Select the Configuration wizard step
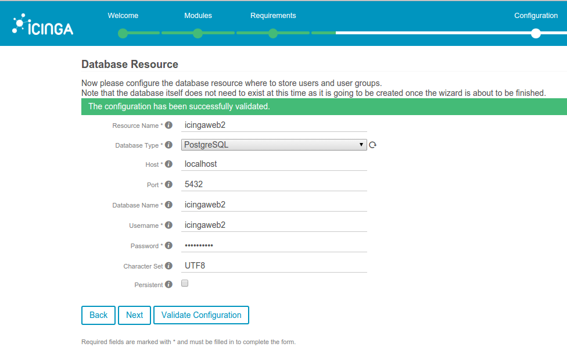This screenshot has width=567, height=354. (536, 16)
